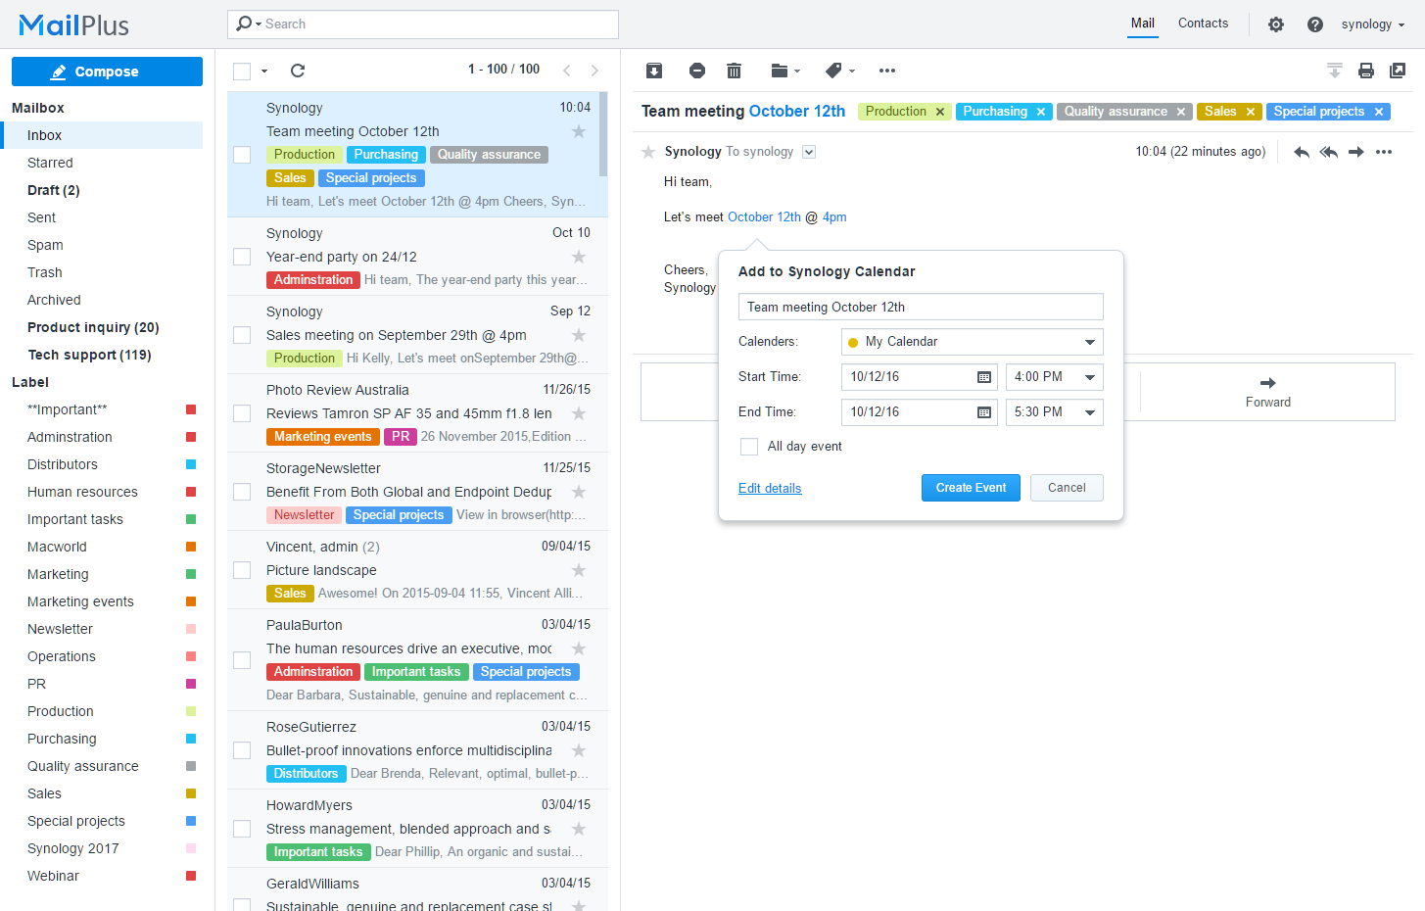
Task: Switch to the Contacts tab
Action: tap(1203, 24)
